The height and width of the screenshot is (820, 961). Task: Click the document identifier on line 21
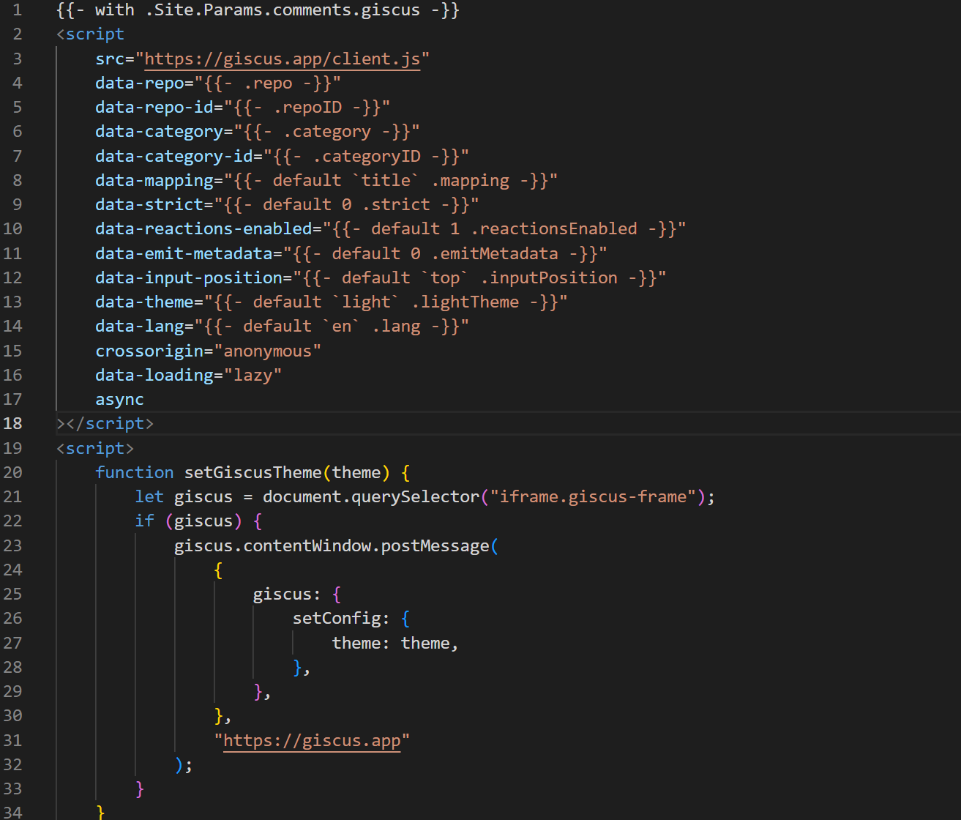[x=302, y=496]
